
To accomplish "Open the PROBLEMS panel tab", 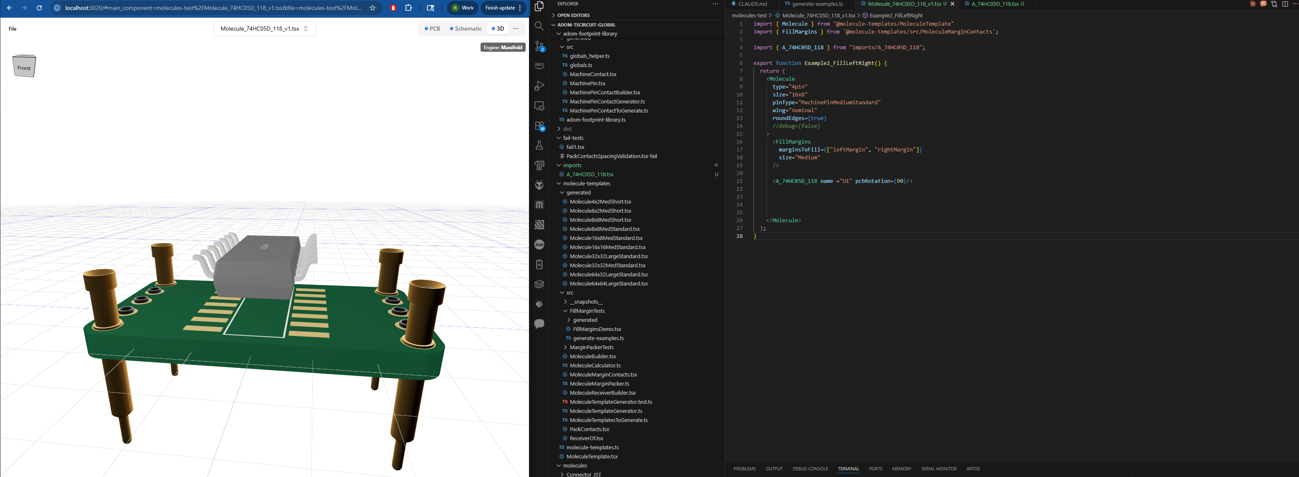I will click(744, 469).
